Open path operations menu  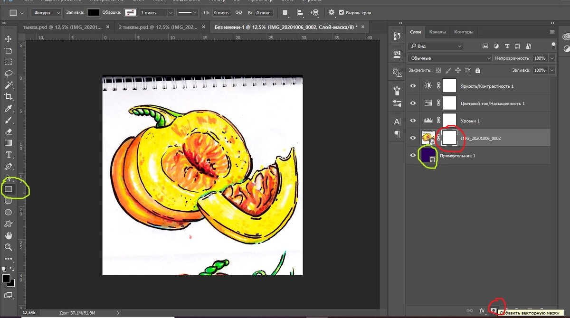[x=285, y=12]
